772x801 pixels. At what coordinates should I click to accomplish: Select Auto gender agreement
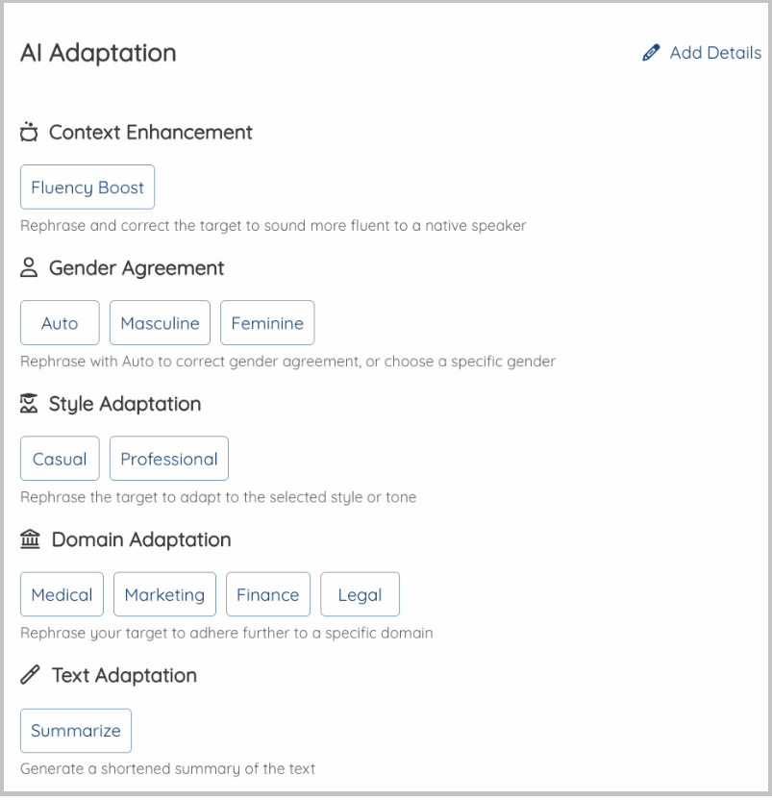coord(60,323)
